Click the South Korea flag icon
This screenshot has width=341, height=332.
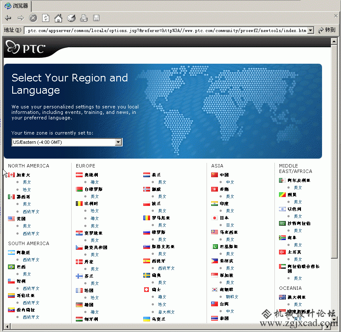pos(215,289)
